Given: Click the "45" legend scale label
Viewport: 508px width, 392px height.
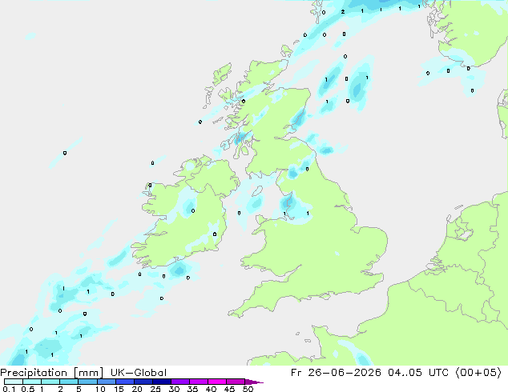Looking at the screenshot, I should [x=229, y=389].
